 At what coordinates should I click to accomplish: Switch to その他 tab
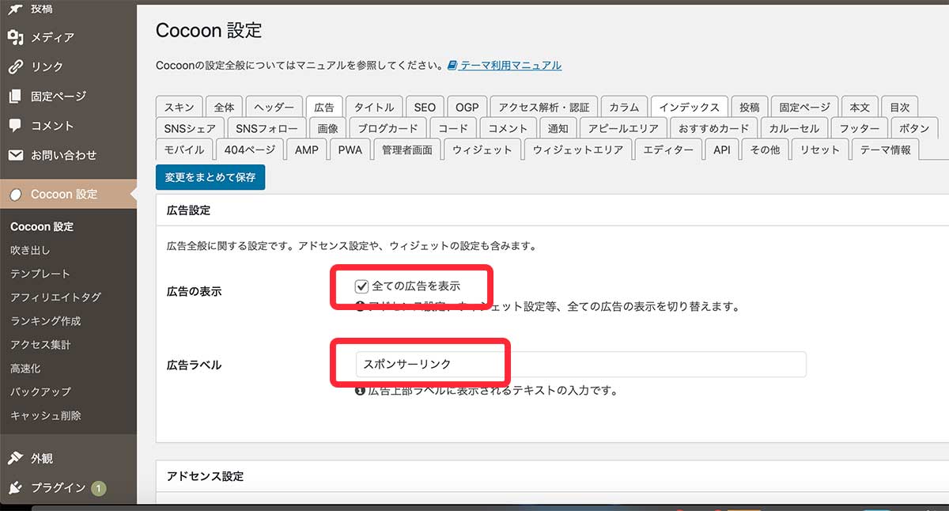tap(765, 150)
